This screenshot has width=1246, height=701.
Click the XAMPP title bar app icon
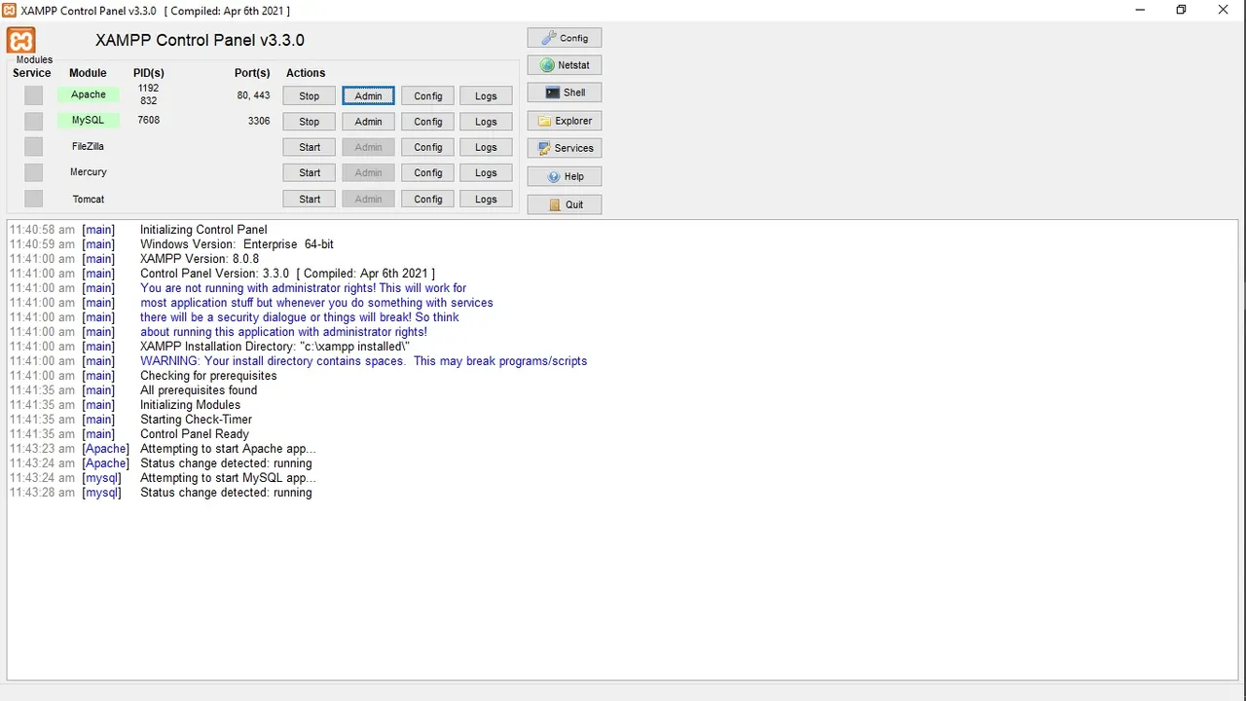click(10, 10)
